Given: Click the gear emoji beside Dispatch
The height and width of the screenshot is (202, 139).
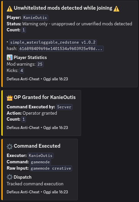Looking at the screenshot, I should coord(10,177).
